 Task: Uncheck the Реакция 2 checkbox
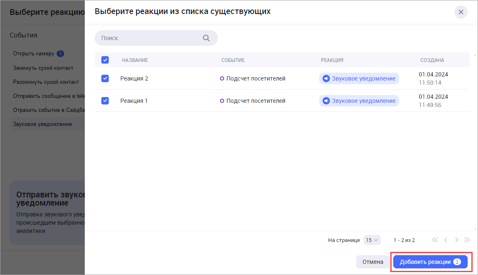(105, 78)
